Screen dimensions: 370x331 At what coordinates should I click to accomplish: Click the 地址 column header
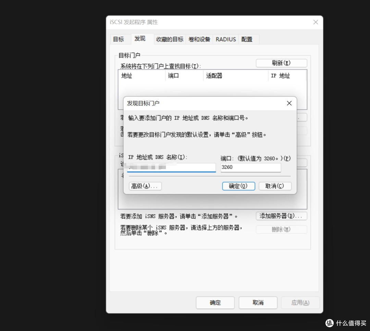tap(141, 76)
